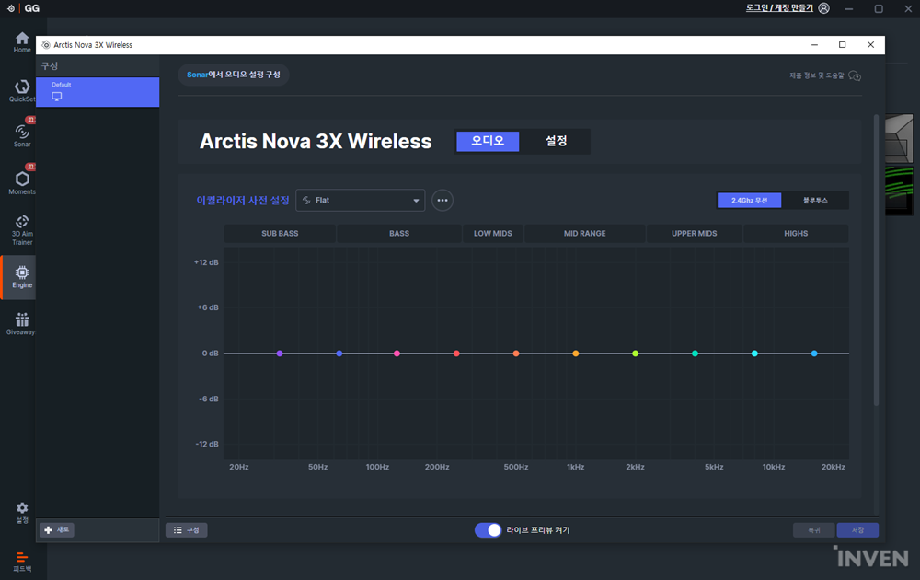Select the HIGHS band header
Image resolution: width=920 pixels, height=580 pixels.
tap(796, 233)
